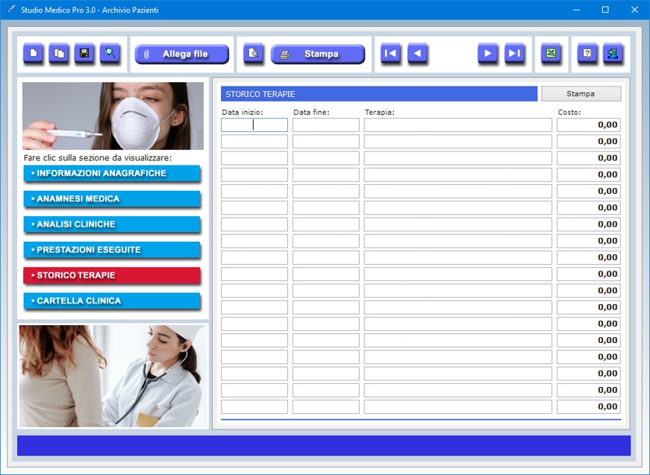650x475 pixels.
Task: Click the Data fine column label
Action: pos(311,113)
